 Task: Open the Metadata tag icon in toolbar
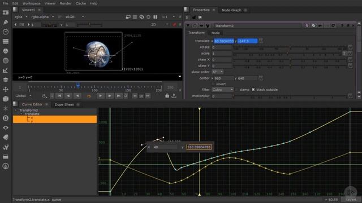pyautogui.click(x=6, y=138)
